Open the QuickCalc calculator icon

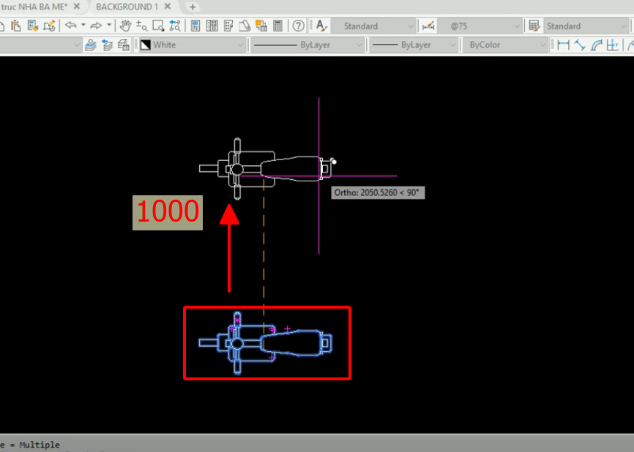[x=278, y=26]
